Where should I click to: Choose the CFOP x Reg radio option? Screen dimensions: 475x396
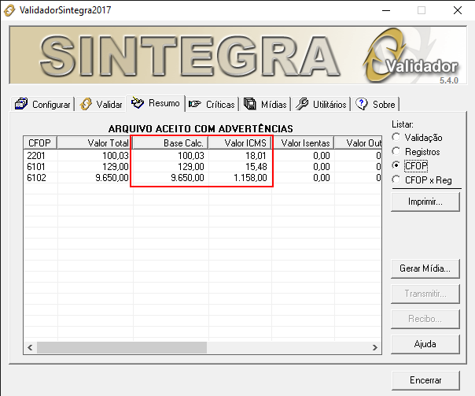(x=396, y=179)
